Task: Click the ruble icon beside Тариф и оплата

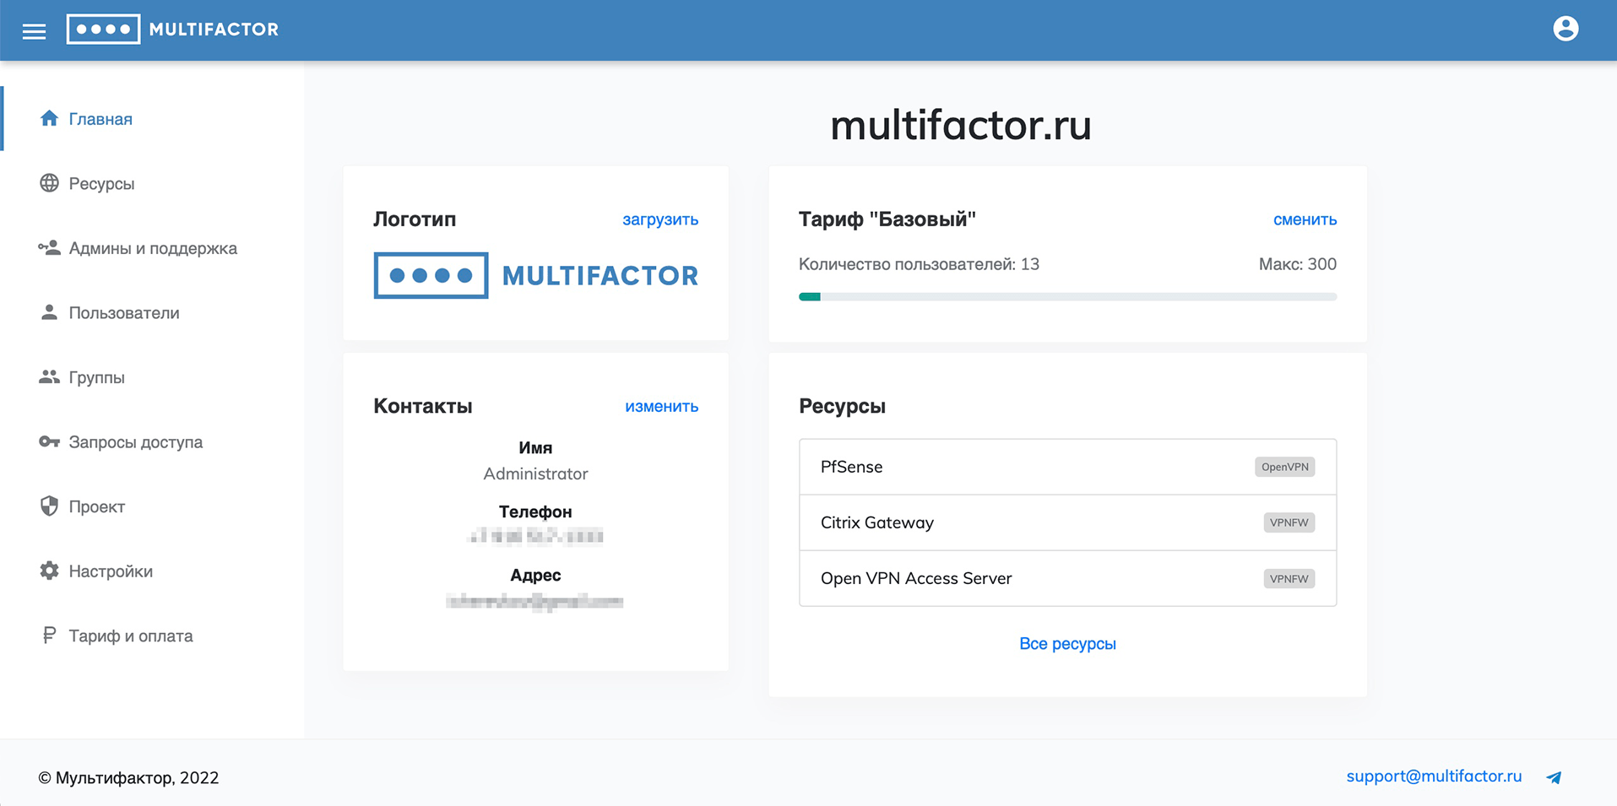Action: (x=49, y=636)
